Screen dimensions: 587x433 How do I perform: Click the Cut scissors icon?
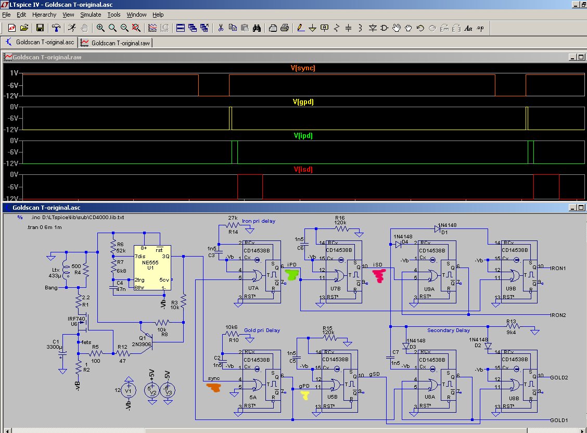(221, 28)
